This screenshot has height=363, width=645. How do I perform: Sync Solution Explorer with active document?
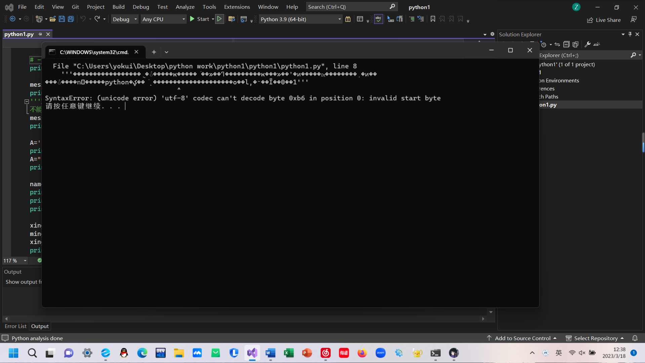click(557, 44)
